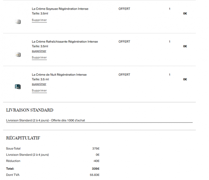Open La Crème de Nuit Régénération Intense title
Viewport: 209px width, 180px height.
click(x=59, y=75)
